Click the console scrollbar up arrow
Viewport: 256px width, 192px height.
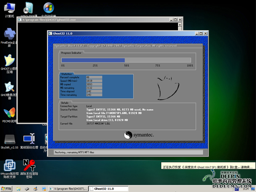coord(180,25)
